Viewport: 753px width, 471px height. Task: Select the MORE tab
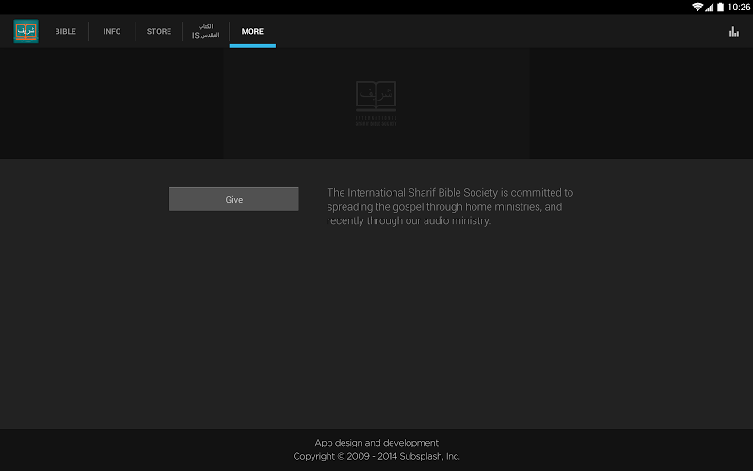click(252, 31)
